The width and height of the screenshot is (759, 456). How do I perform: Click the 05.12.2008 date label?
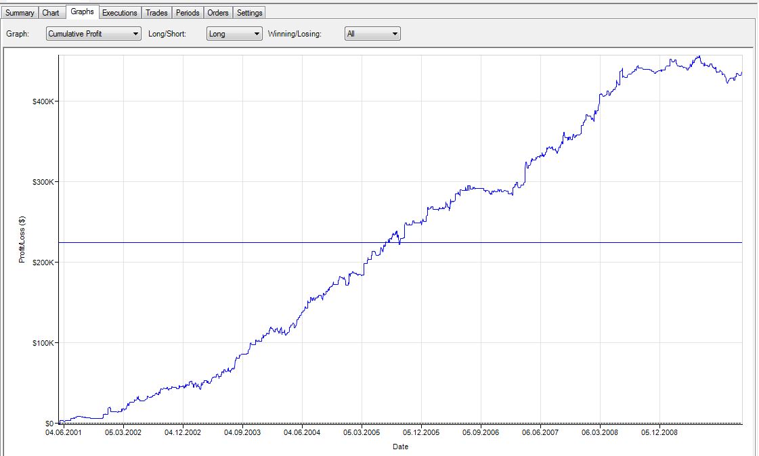pos(659,432)
